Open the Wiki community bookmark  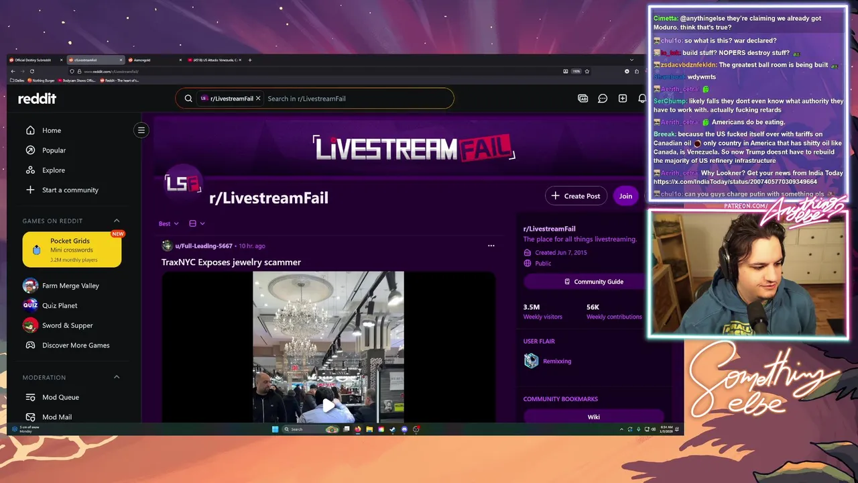594,417
